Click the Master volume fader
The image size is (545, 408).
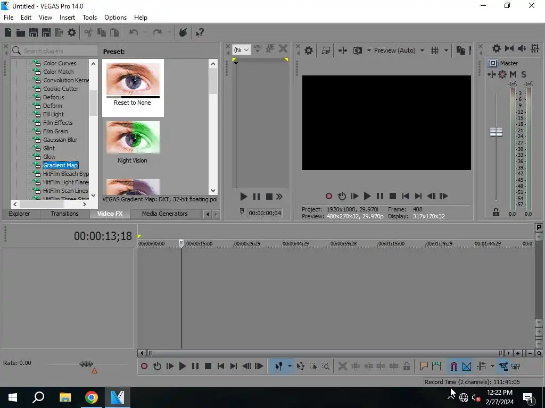pos(496,132)
